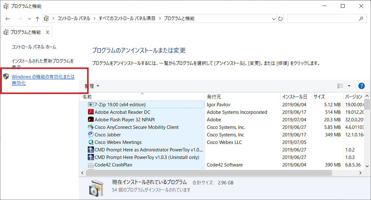Click the Adobe Acrobat Reader DC icon
Viewport: 371px width, 200px height.
point(91,112)
